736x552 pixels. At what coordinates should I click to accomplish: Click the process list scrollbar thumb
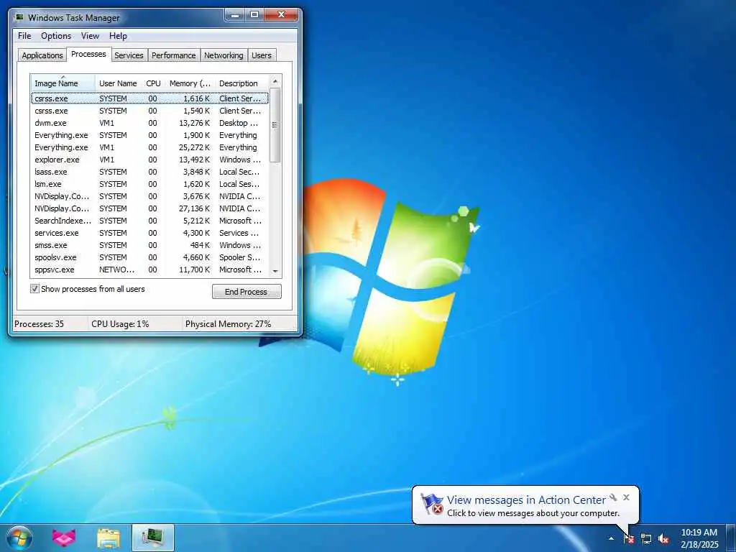[275, 125]
